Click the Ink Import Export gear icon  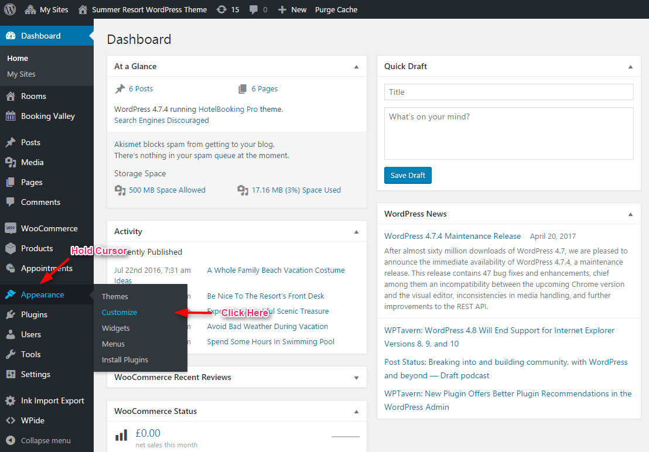[11, 400]
